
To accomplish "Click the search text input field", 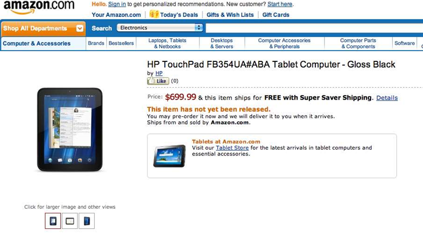I will point(314,27).
